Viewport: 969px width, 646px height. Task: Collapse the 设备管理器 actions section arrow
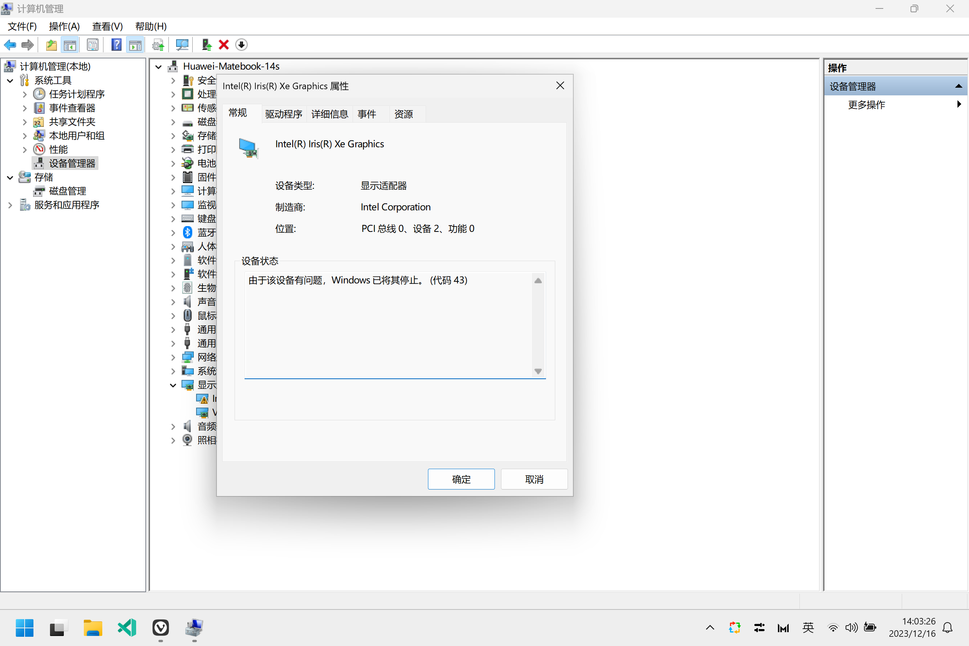(958, 86)
